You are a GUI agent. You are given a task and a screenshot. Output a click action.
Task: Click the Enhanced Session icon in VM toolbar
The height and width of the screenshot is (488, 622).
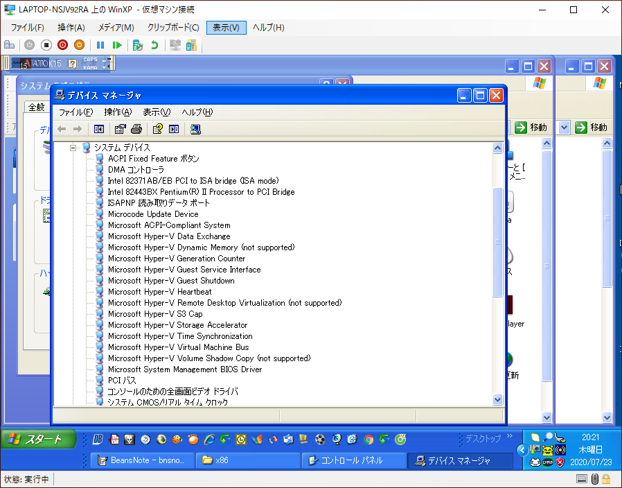(175, 45)
